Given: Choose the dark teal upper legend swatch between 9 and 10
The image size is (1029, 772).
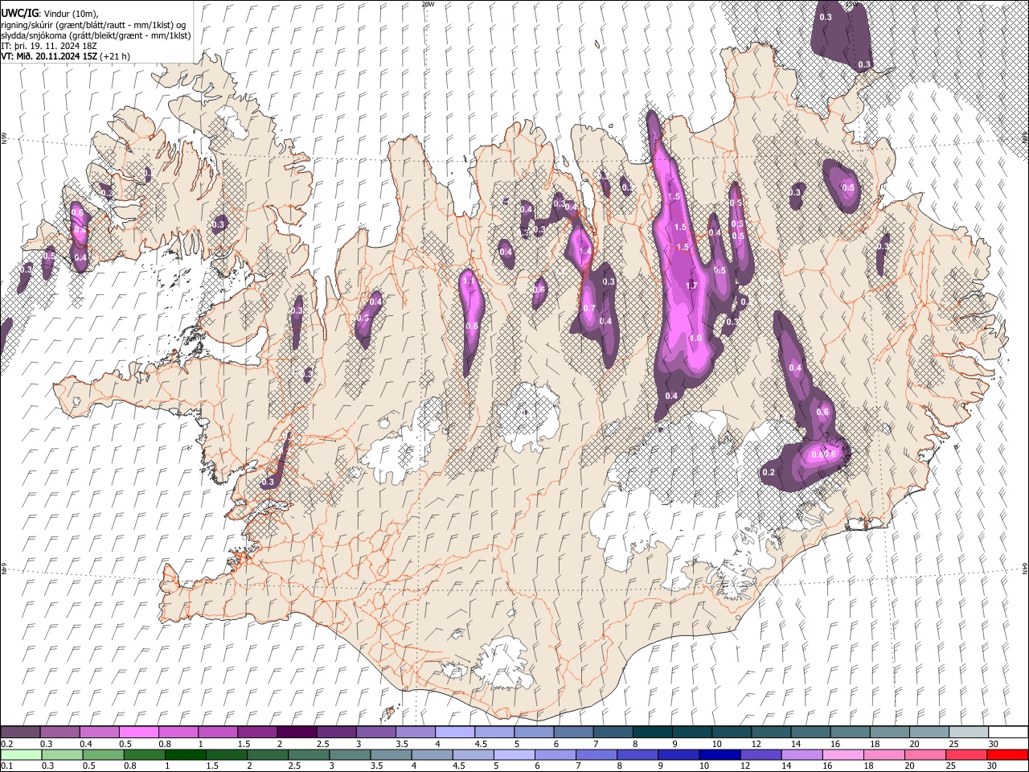Looking at the screenshot, I should coord(692,733).
